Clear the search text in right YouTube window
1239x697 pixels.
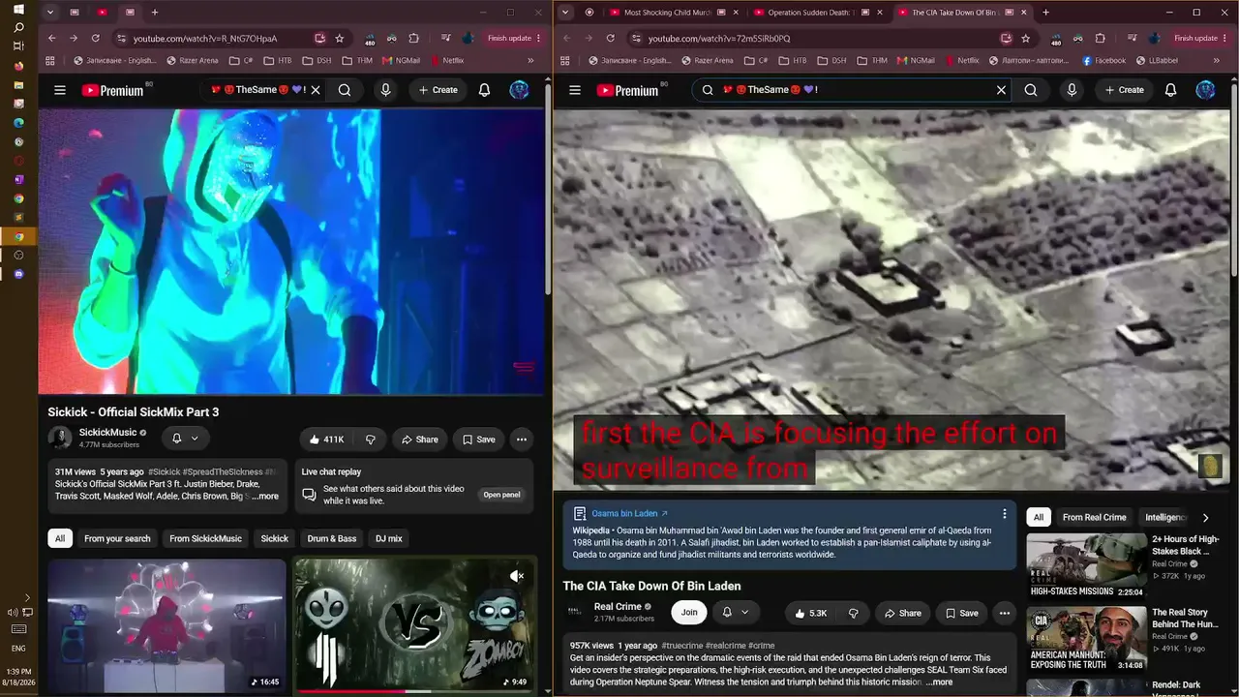(x=1002, y=90)
